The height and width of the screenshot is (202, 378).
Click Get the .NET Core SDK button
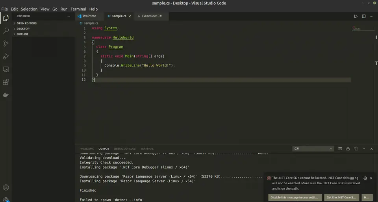click(x=341, y=197)
